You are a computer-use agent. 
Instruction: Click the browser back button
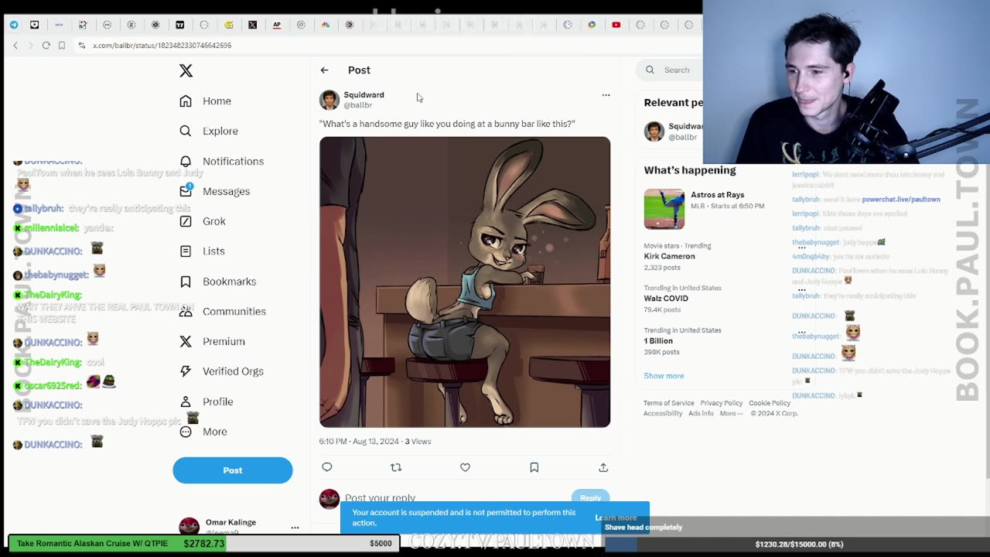[x=15, y=46]
